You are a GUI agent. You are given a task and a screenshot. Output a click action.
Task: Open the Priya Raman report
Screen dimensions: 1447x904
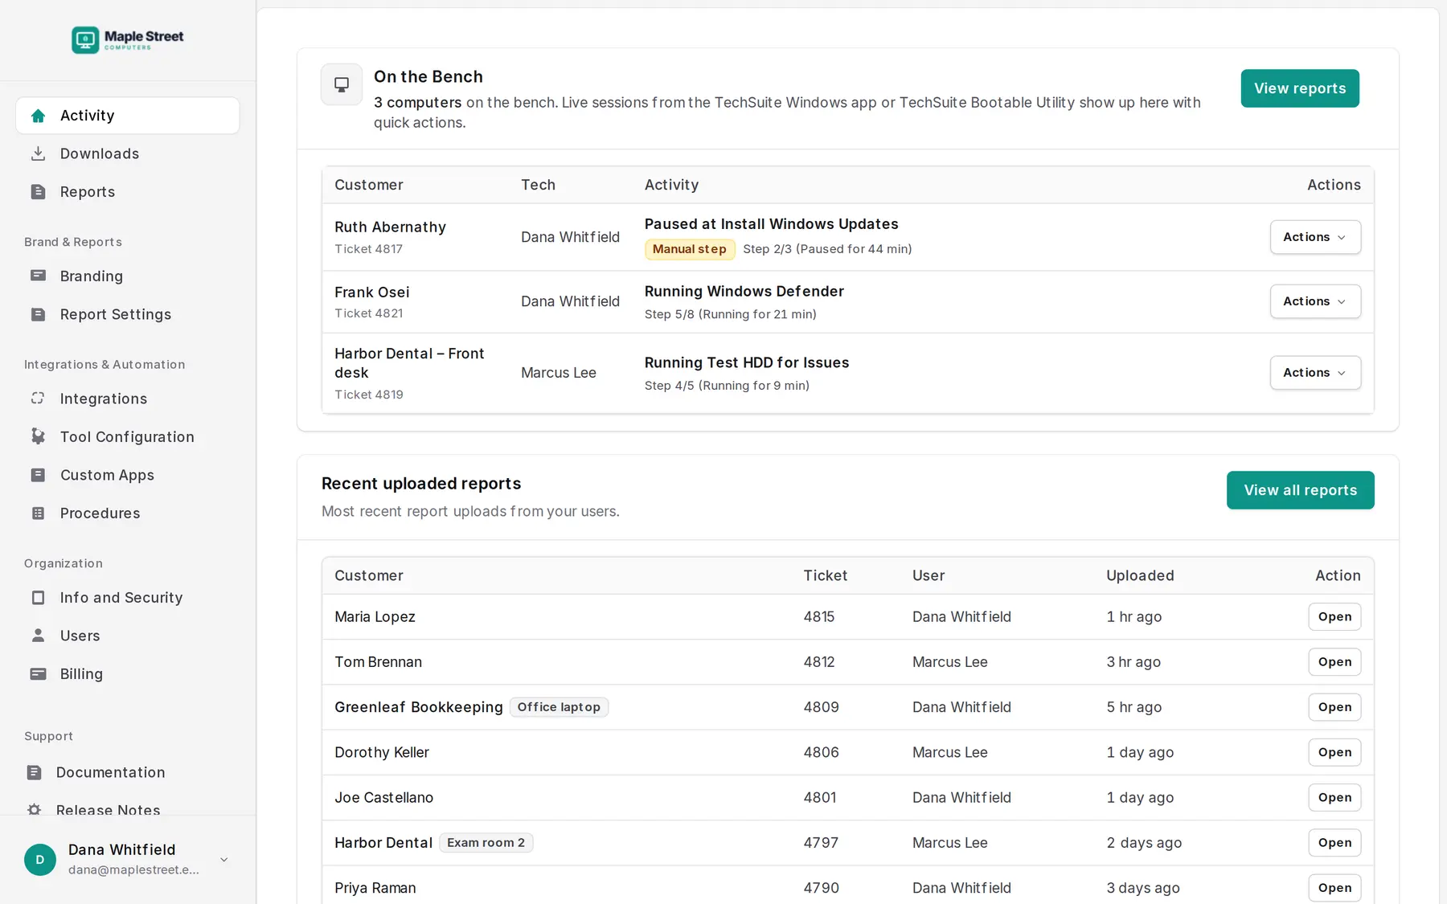click(1334, 888)
